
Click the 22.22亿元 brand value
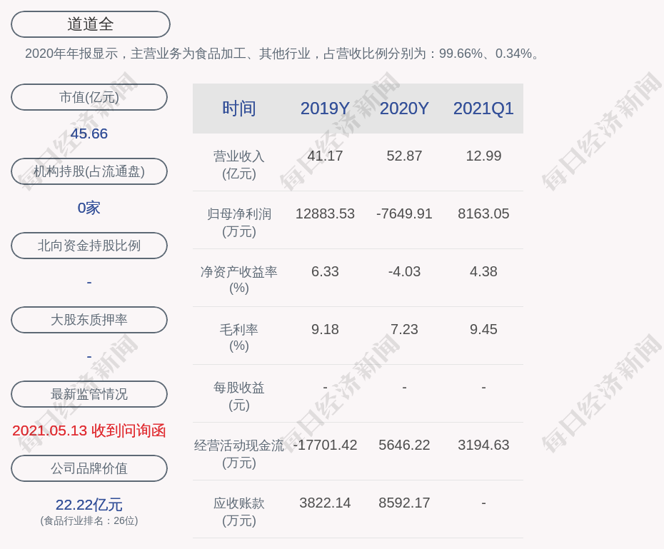point(89,505)
